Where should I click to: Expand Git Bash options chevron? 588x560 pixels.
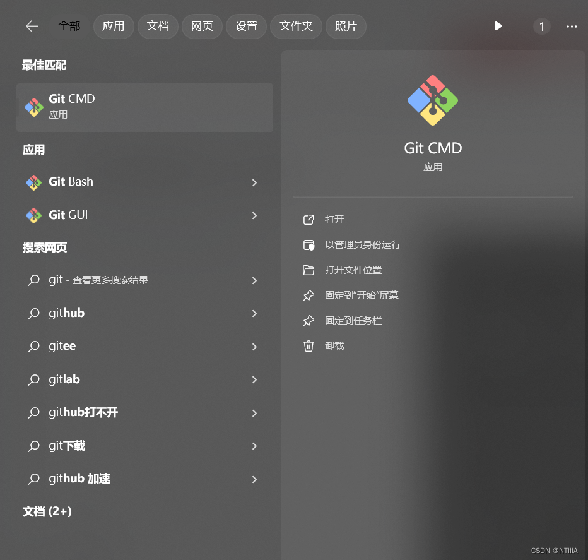[255, 182]
